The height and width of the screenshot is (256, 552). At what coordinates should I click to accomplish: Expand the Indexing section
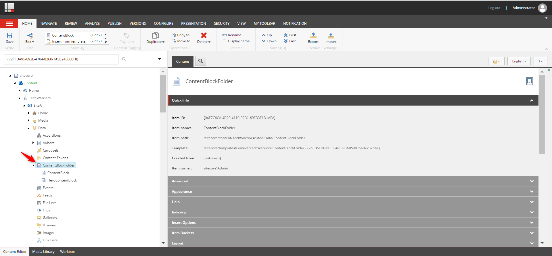click(532, 212)
